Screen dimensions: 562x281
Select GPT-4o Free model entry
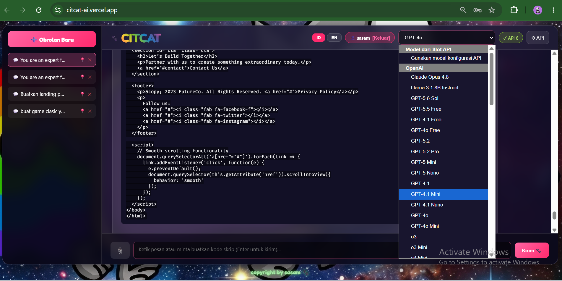pyautogui.click(x=443, y=130)
